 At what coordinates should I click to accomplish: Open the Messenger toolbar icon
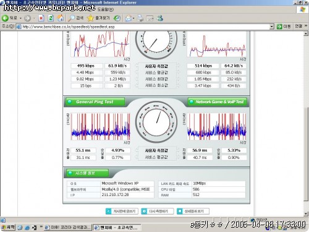pos(160,19)
